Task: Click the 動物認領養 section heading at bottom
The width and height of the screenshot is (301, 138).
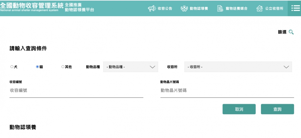Action: [x=23, y=127]
